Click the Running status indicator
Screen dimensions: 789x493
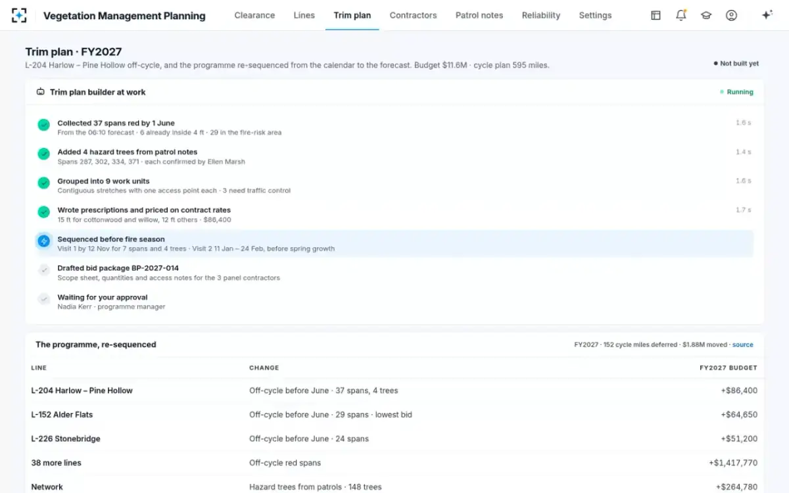point(736,92)
